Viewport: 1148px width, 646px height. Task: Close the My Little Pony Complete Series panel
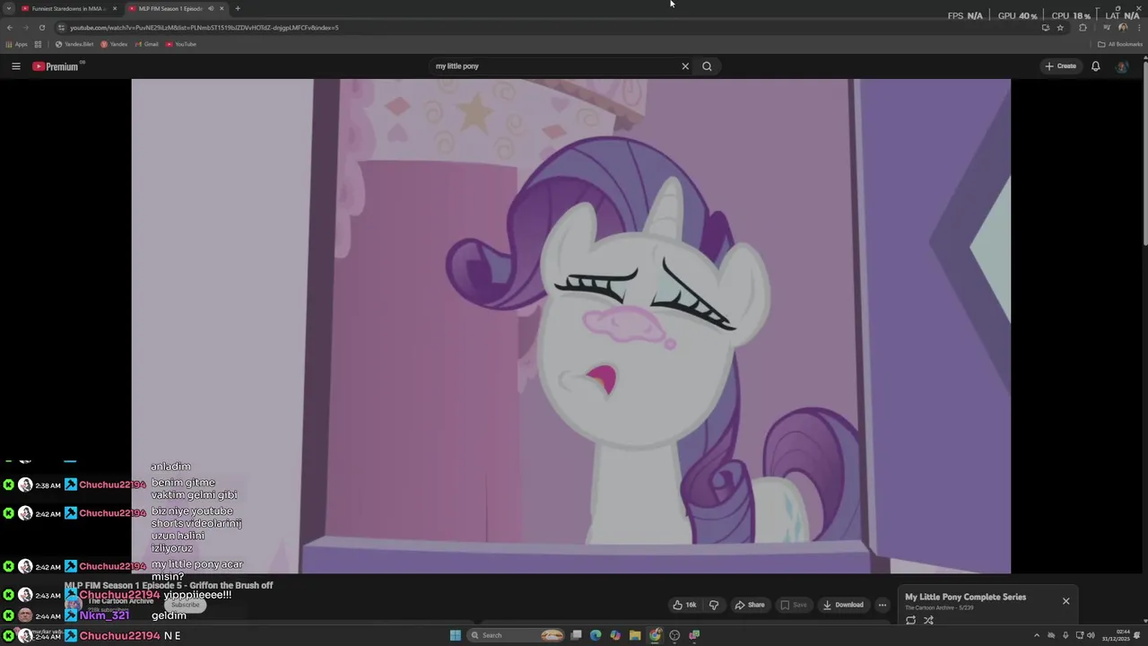(x=1066, y=601)
